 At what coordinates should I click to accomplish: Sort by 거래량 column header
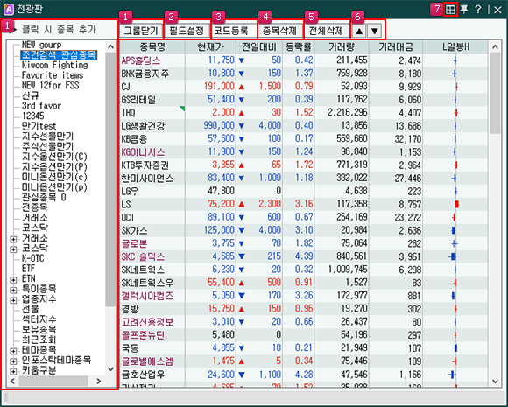[342, 47]
